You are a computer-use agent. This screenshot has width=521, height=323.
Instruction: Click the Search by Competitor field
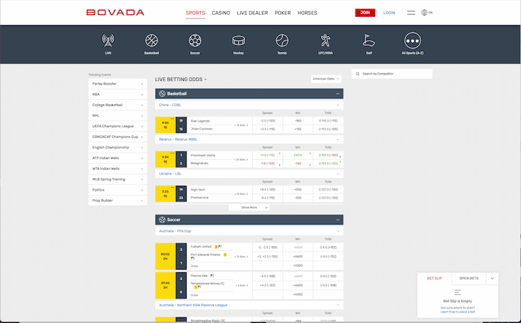[x=392, y=73]
